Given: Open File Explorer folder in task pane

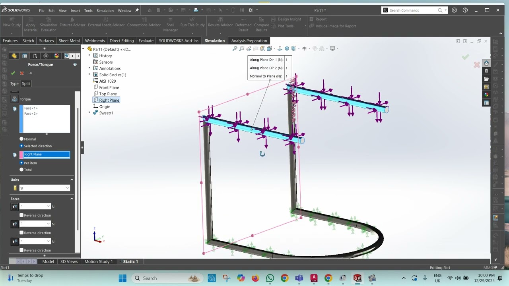Looking at the screenshot, I should point(486,79).
